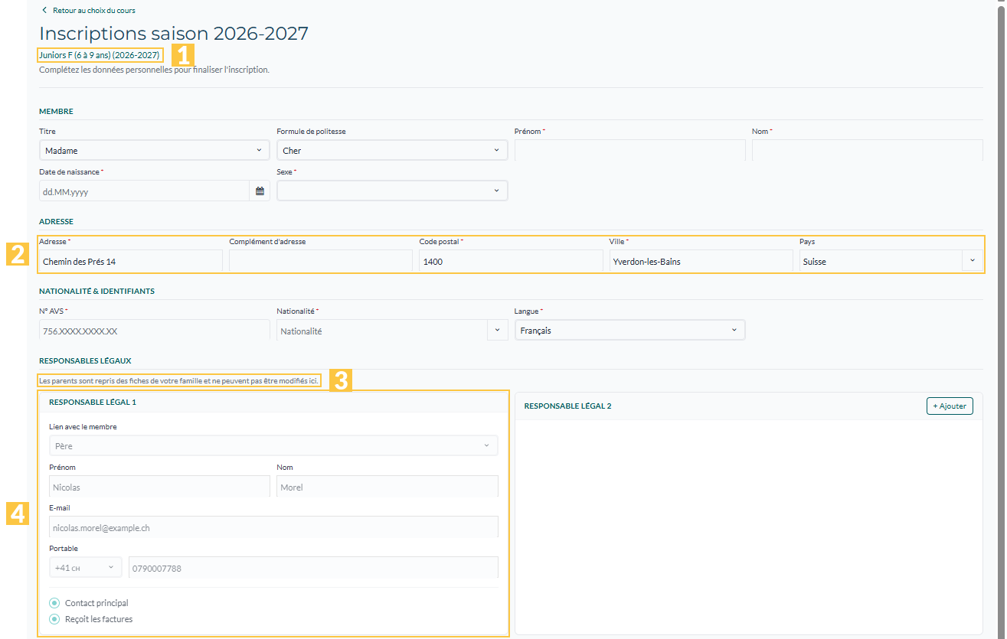This screenshot has width=1007, height=639.
Task: Click the notice Les parents sont repris des fiches
Action: (179, 380)
